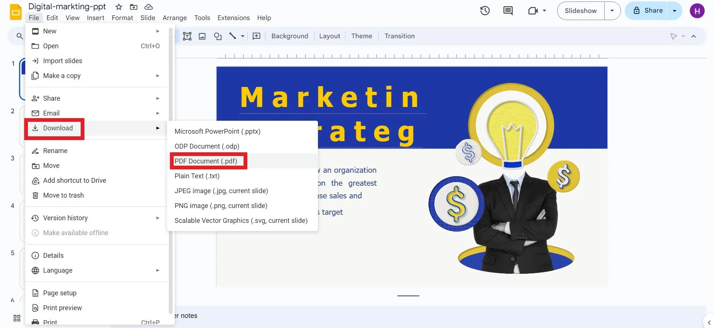Click the insert image toolbar icon
This screenshot has height=328, width=714.
point(202,36)
